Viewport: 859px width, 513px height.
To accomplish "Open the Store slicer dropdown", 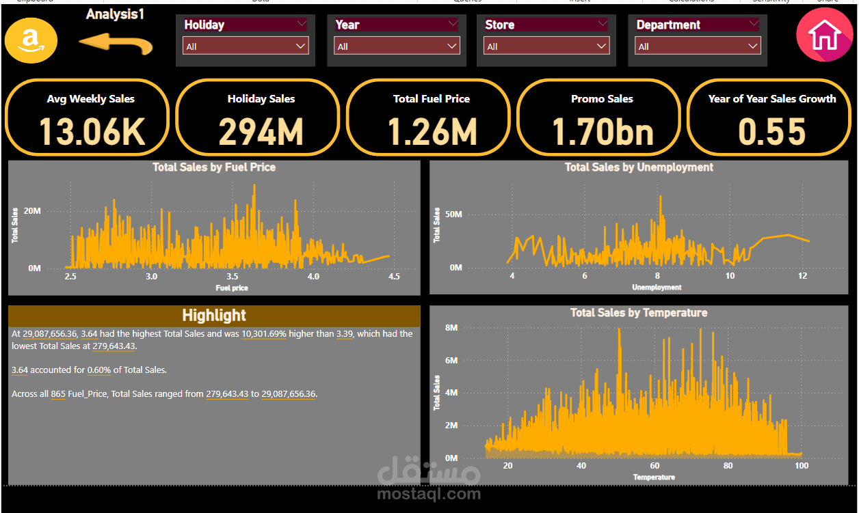I will coord(546,46).
